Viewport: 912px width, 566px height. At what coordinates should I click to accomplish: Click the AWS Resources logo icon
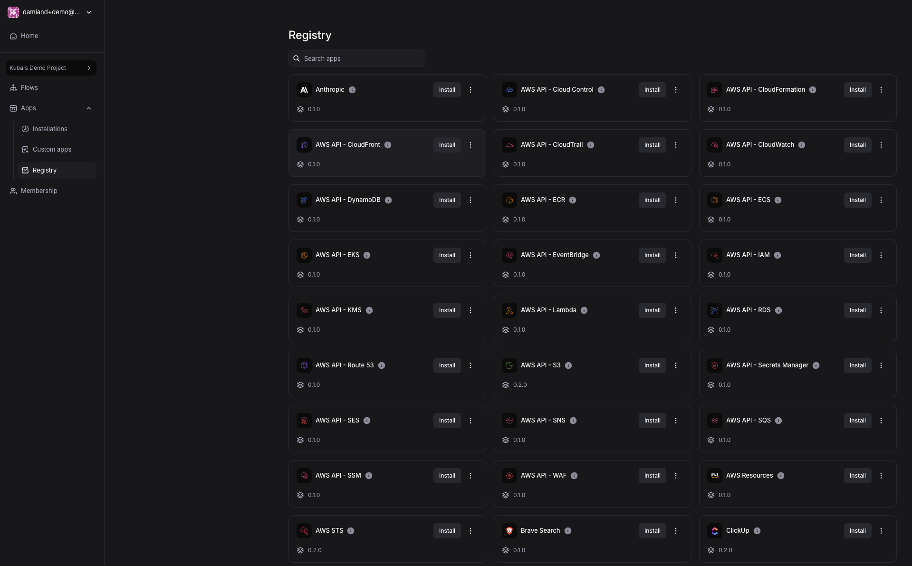point(715,476)
